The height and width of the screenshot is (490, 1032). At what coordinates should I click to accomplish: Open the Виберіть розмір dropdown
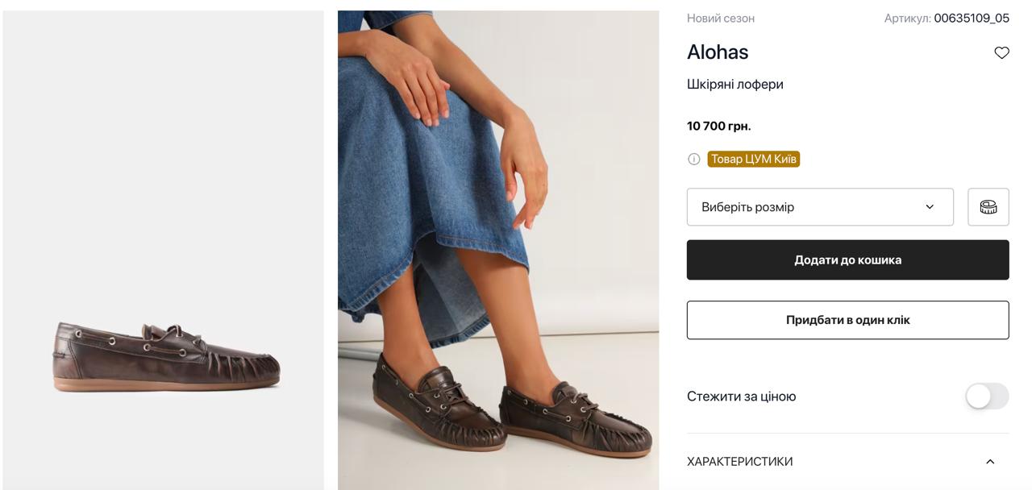coord(819,207)
